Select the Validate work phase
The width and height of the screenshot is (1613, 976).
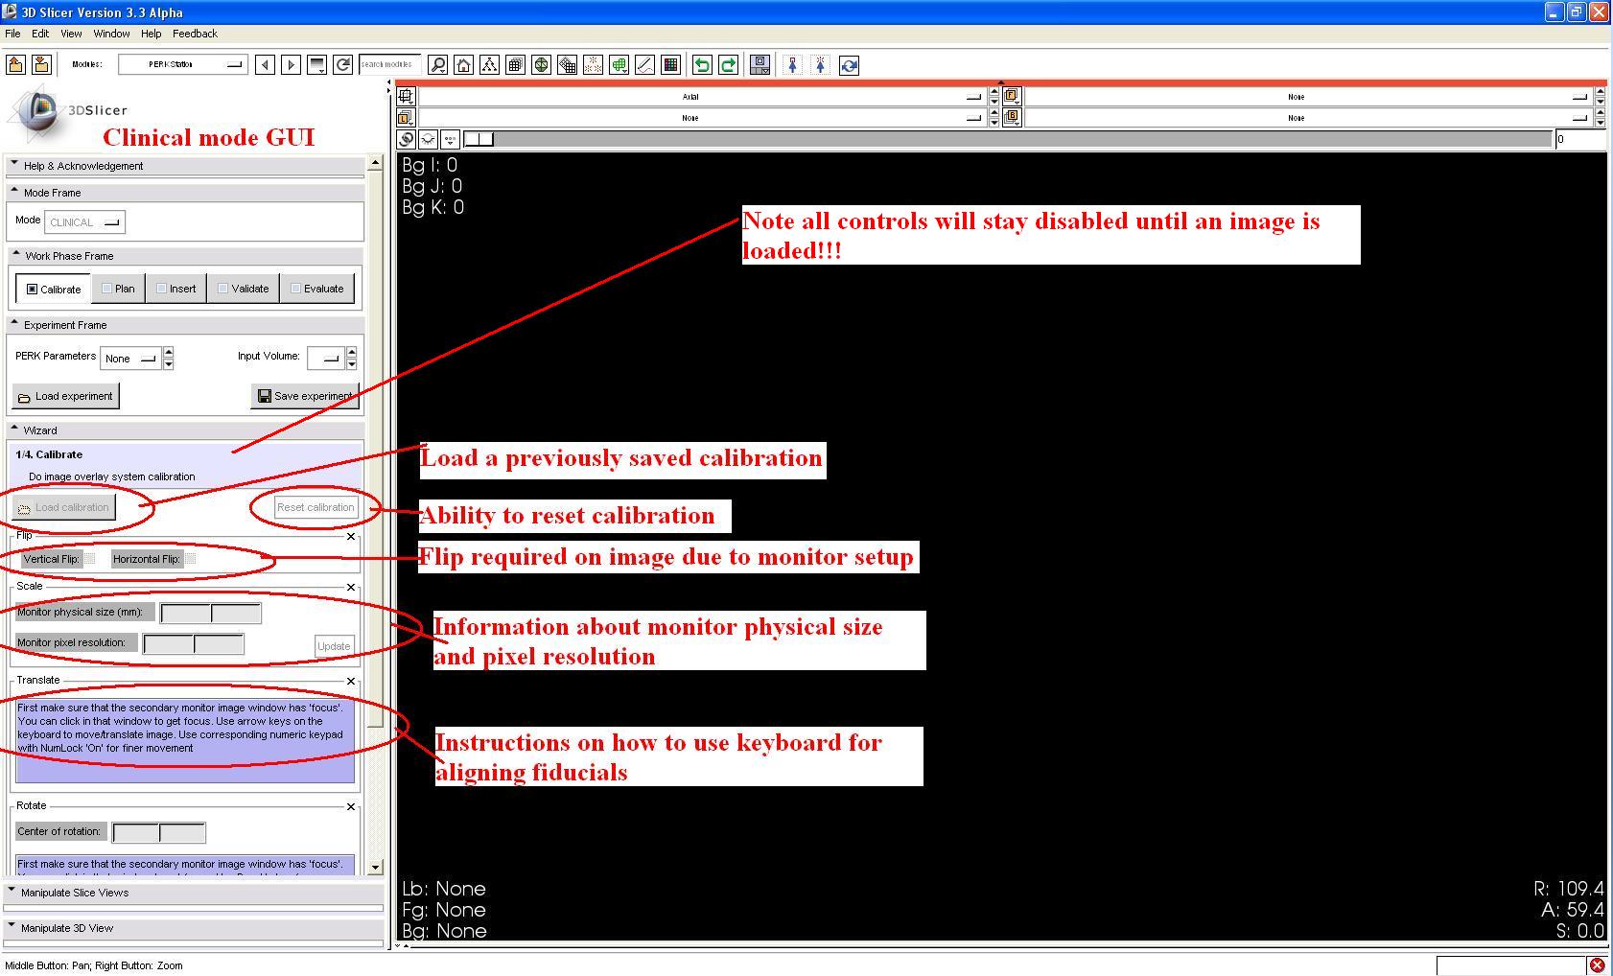(244, 289)
